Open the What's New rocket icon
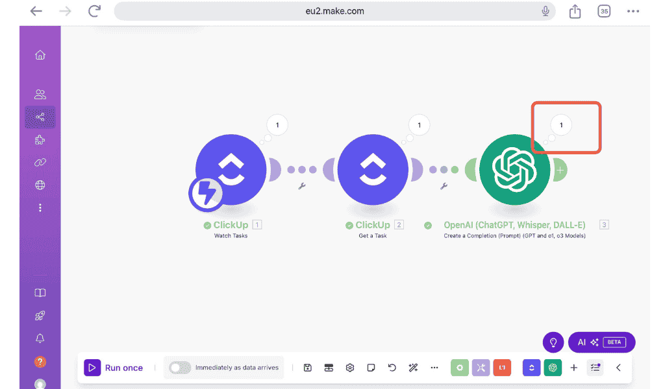The width and height of the screenshot is (665, 389). [x=40, y=315]
